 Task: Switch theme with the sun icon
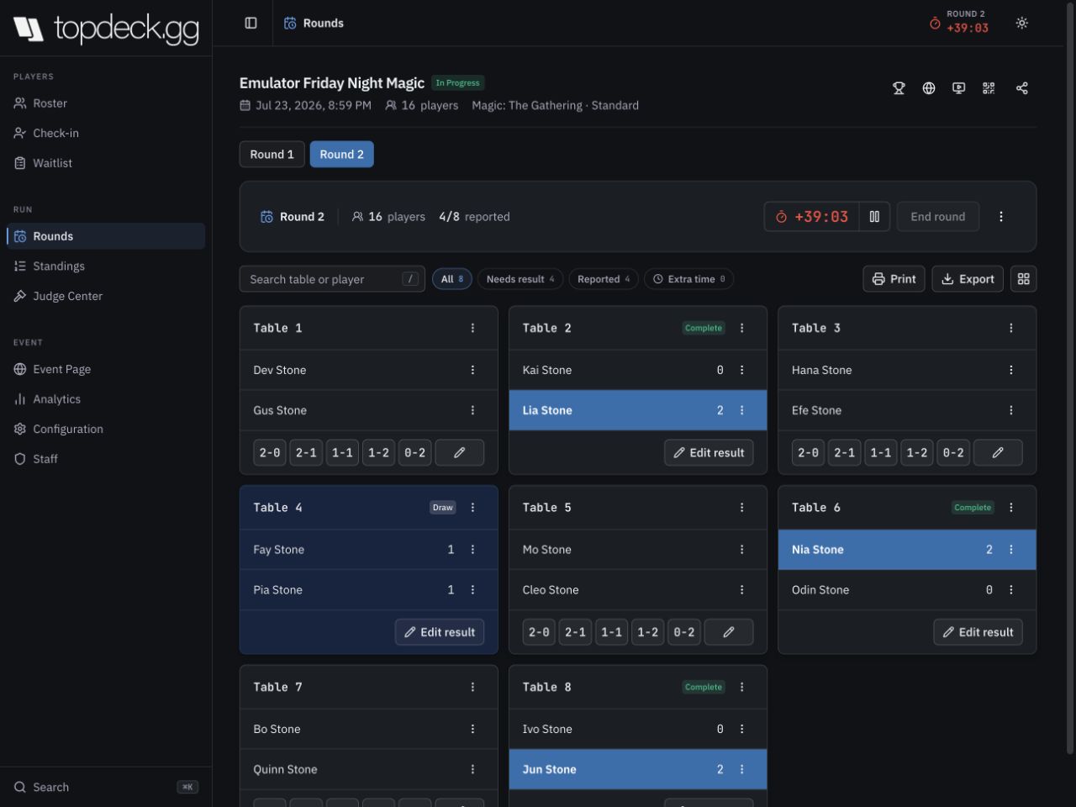[1021, 23]
